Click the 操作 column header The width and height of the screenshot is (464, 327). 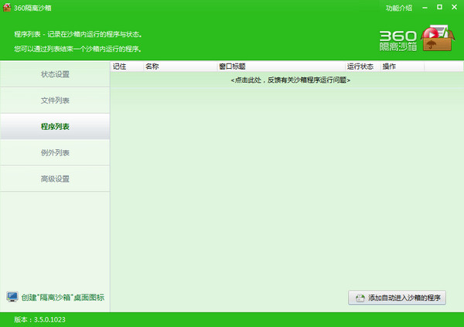(x=390, y=66)
